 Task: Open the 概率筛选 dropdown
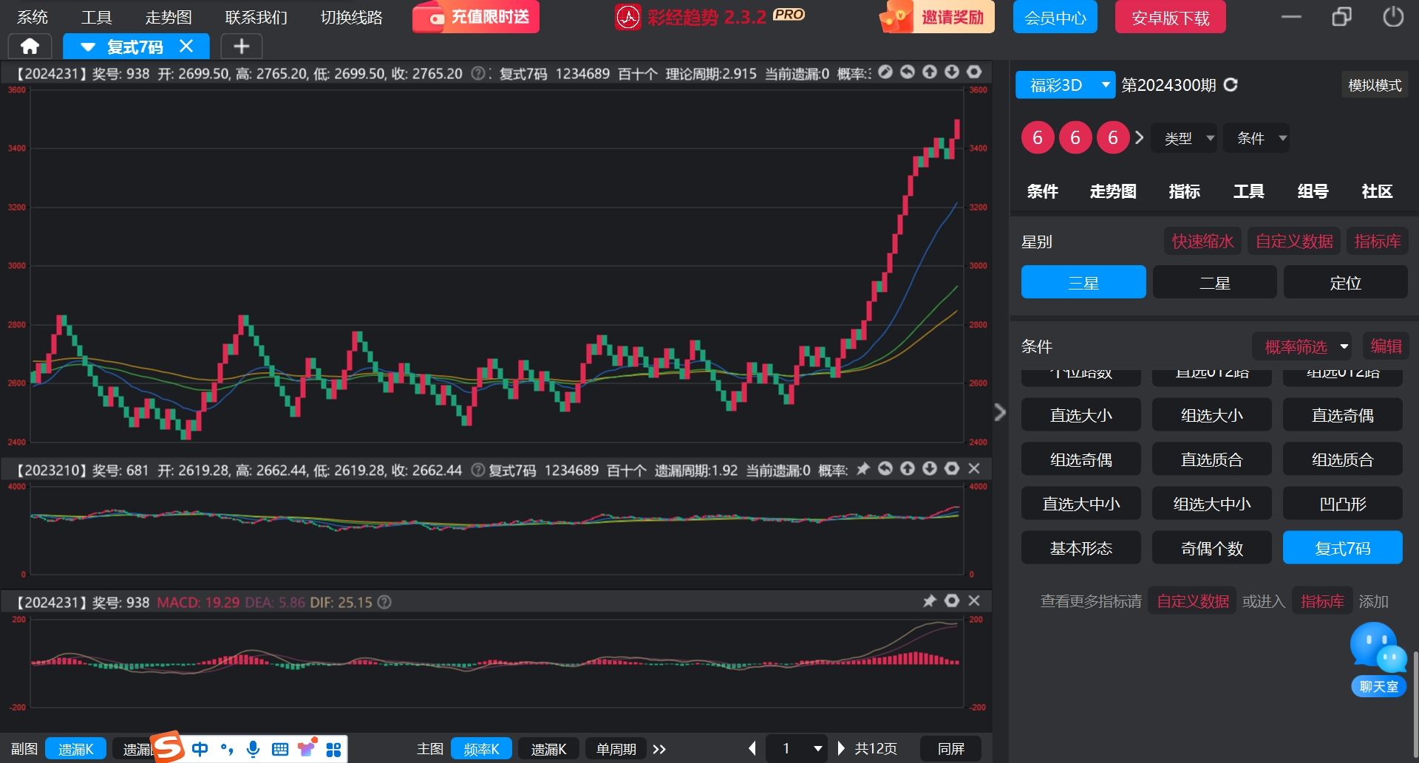coord(1302,346)
